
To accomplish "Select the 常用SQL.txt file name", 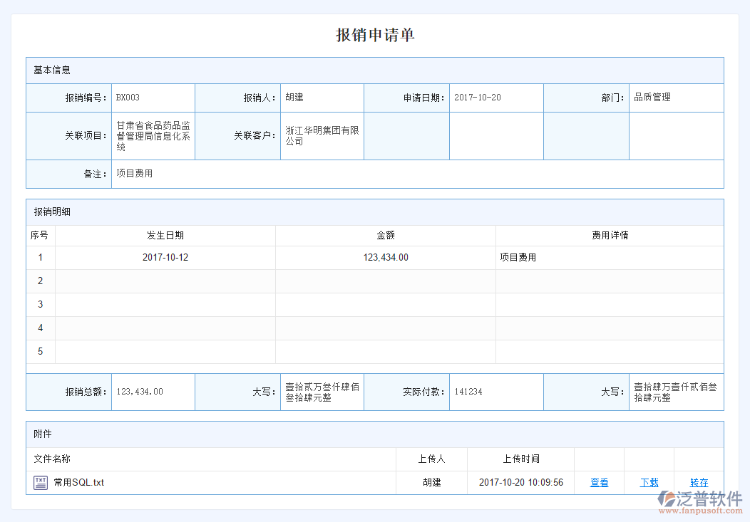I will [79, 483].
